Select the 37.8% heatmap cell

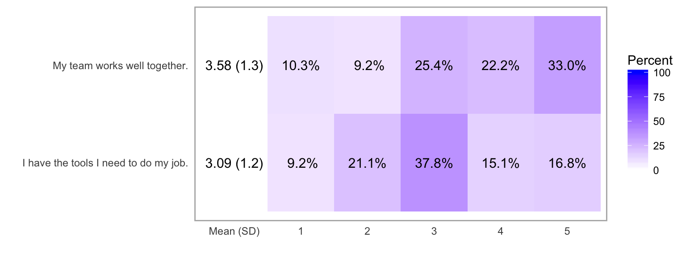434,163
